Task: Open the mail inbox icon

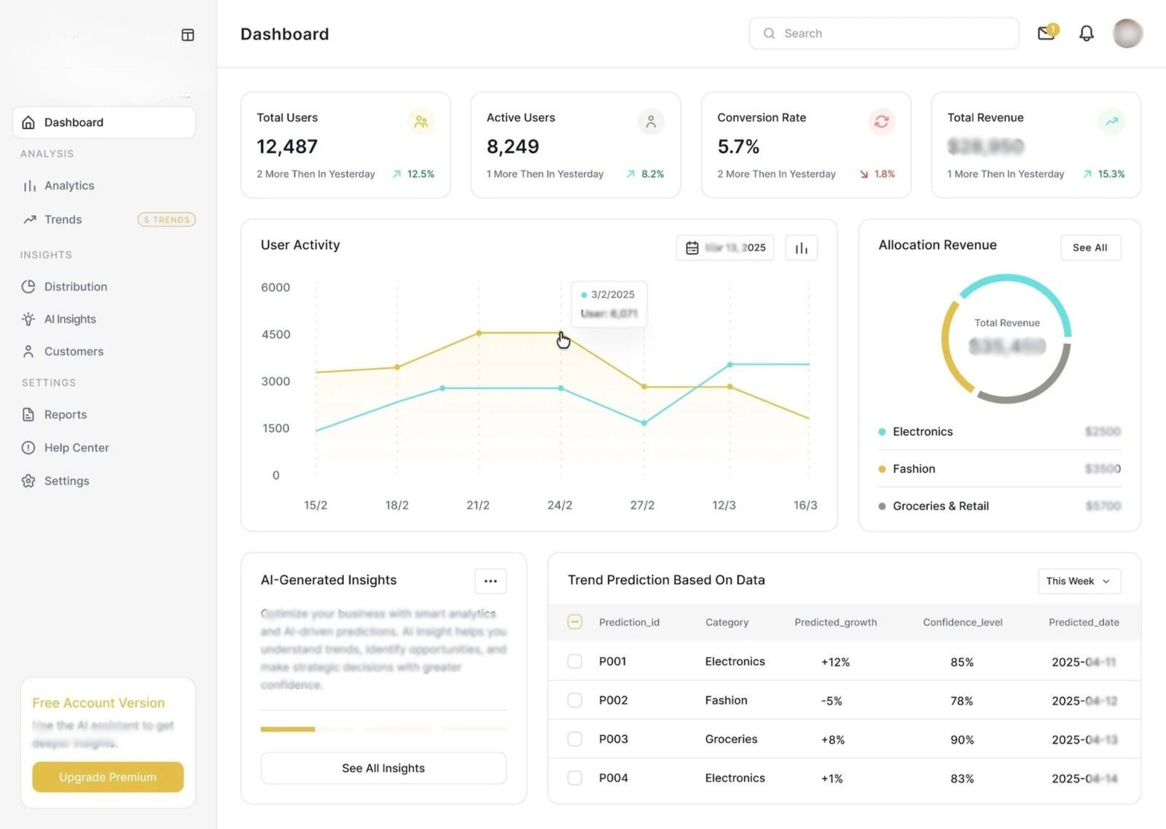Action: click(1046, 33)
